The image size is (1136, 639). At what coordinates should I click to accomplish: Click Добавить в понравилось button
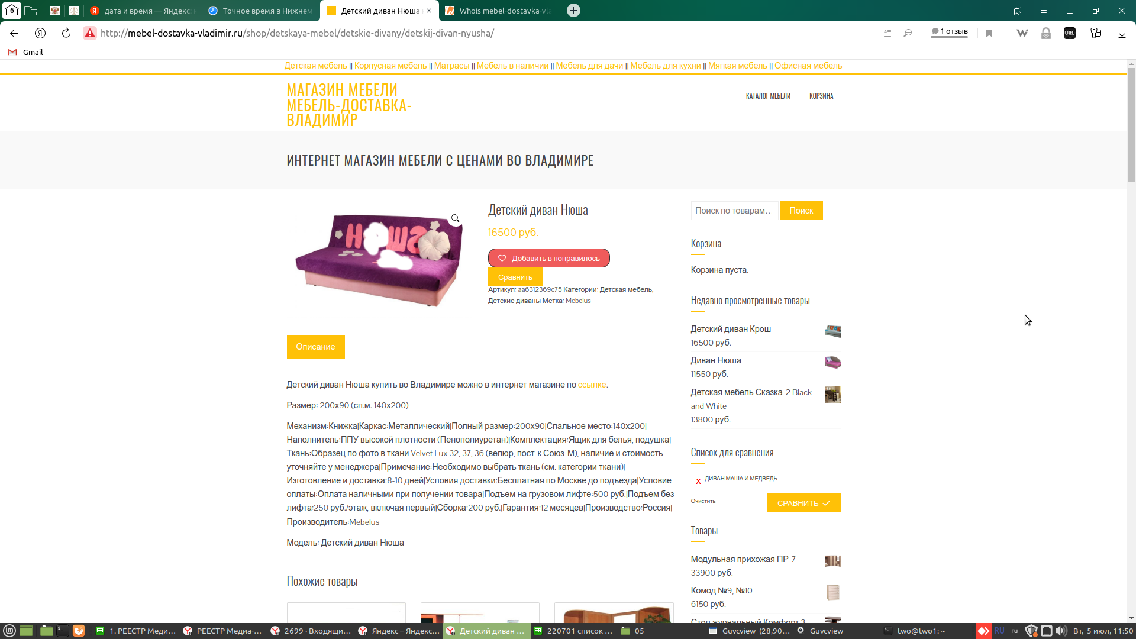[x=548, y=258]
